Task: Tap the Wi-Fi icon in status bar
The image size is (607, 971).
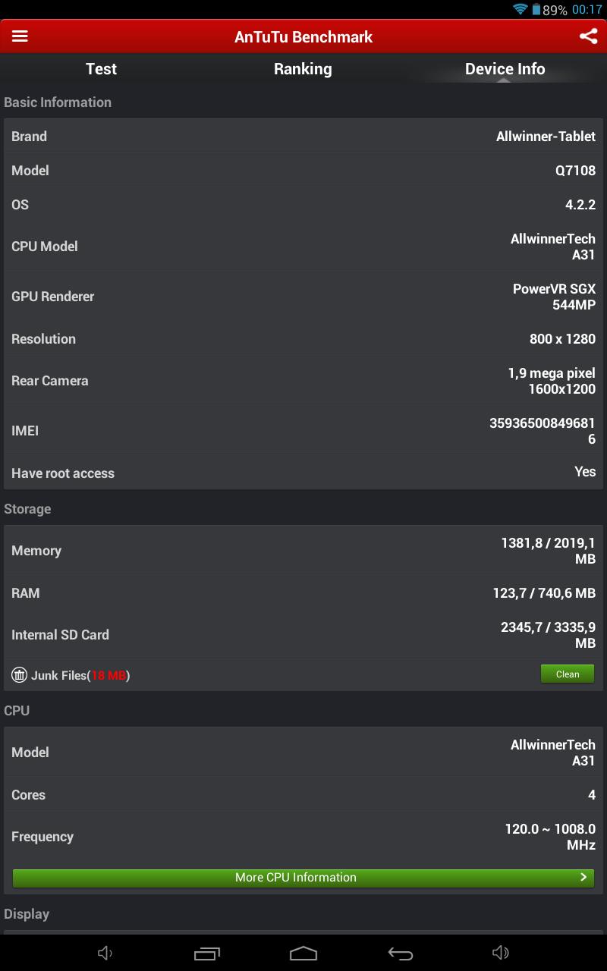Action: (x=520, y=9)
